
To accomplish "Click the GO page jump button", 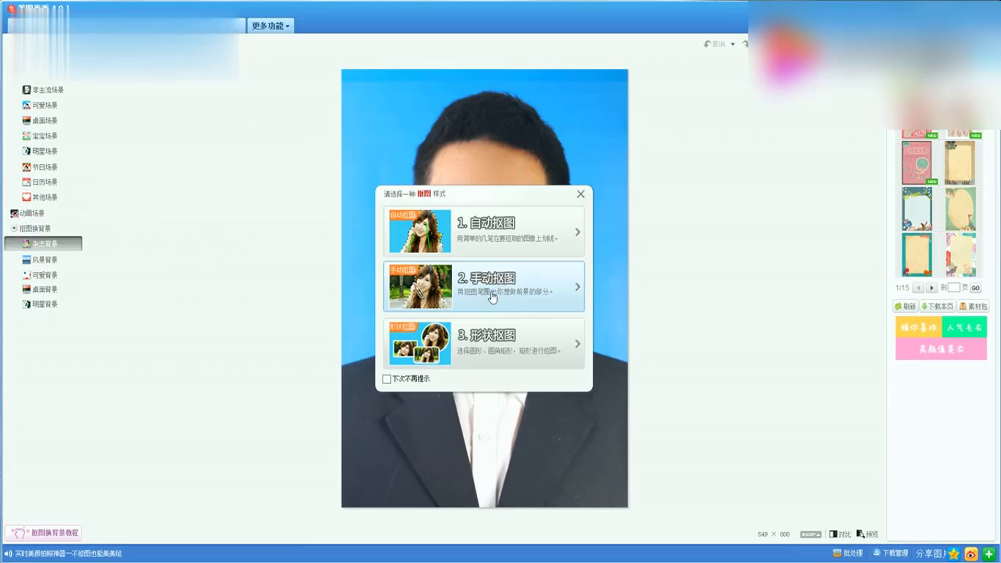I will coord(975,288).
